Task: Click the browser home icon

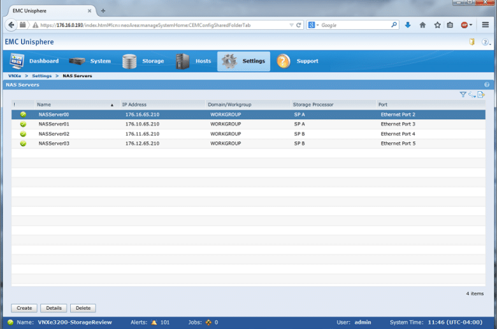Action: 422,25
